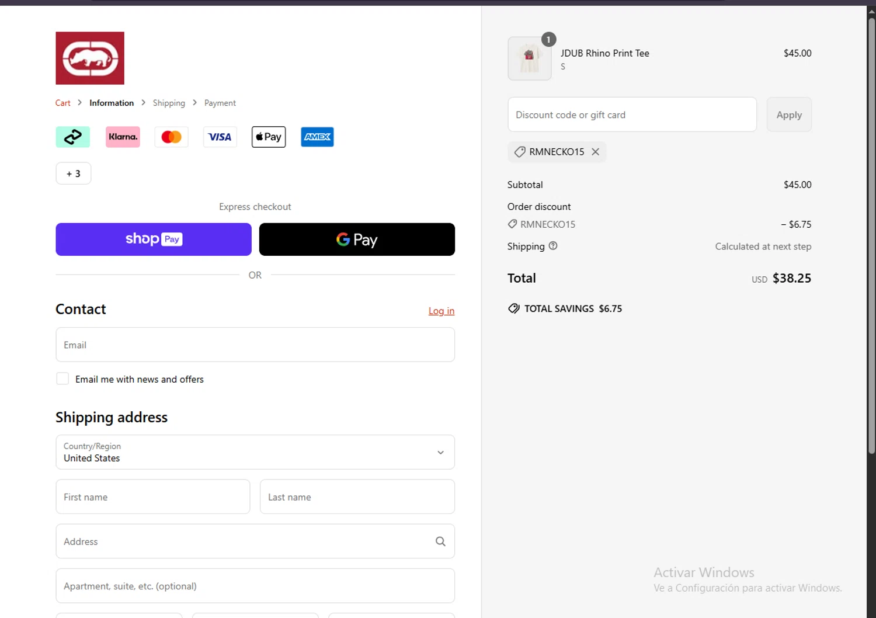Click the Apple Pay payment icon

[269, 137]
